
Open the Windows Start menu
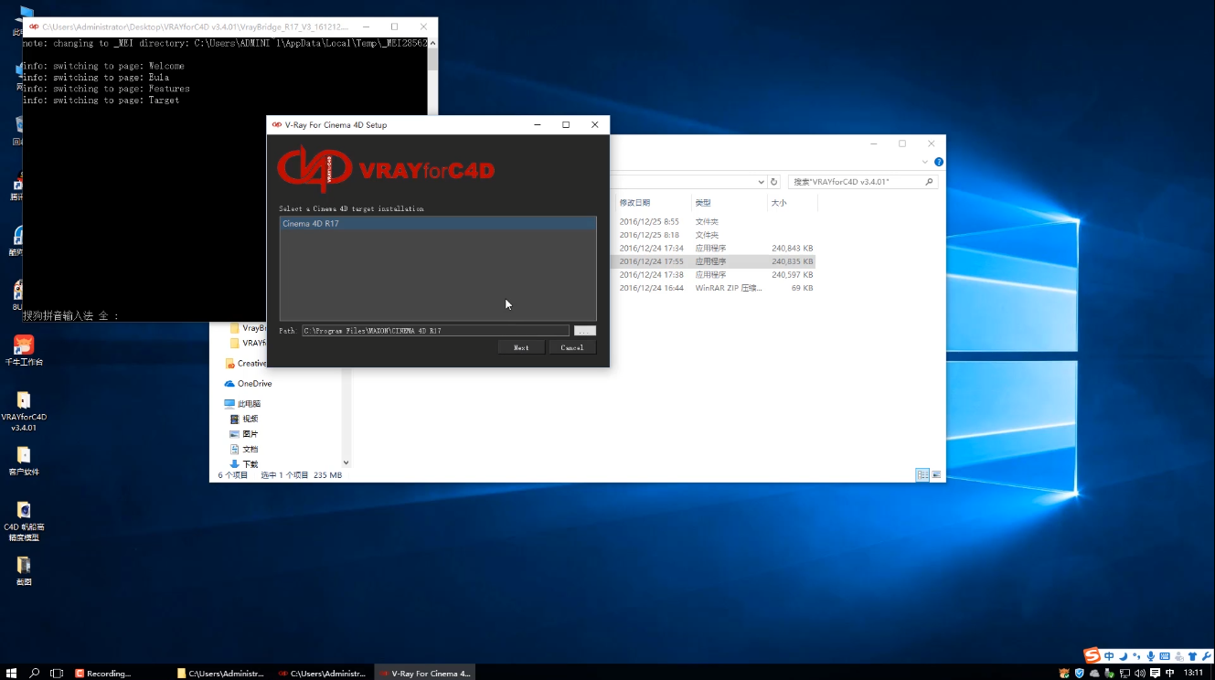(12, 673)
